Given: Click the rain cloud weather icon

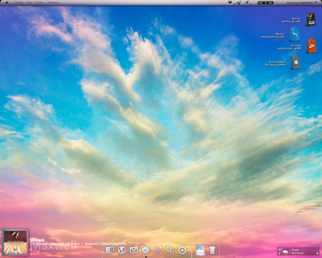Looking at the screenshot, I should click(x=286, y=252).
